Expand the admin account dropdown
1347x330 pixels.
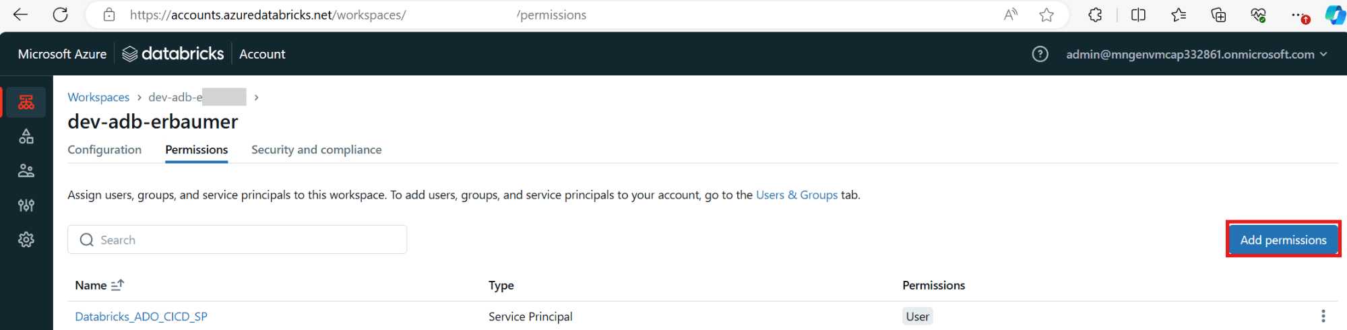[x=1196, y=54]
